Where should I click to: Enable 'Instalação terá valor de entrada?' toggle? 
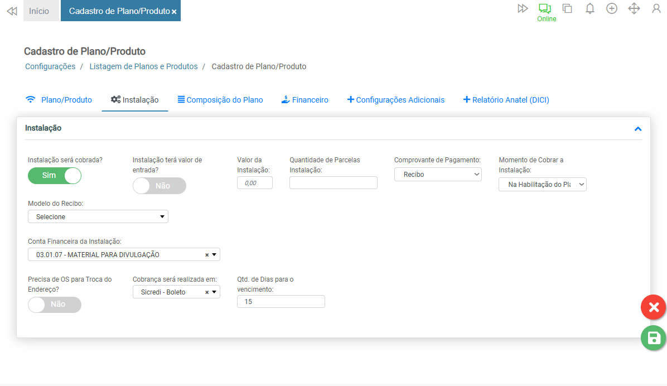click(159, 186)
